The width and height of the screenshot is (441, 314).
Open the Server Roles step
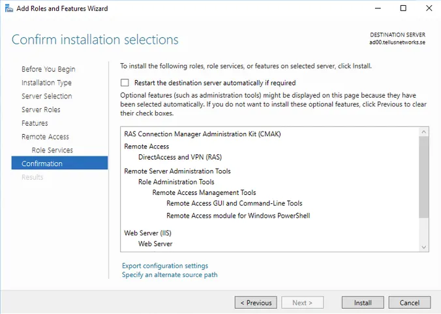(x=41, y=109)
